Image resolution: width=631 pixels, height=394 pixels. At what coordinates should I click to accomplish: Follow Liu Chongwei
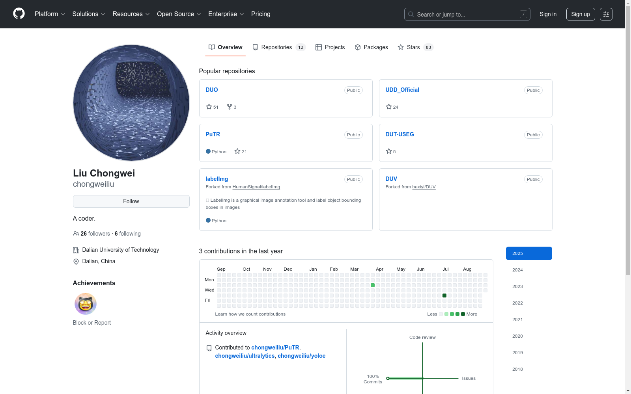pos(131,201)
